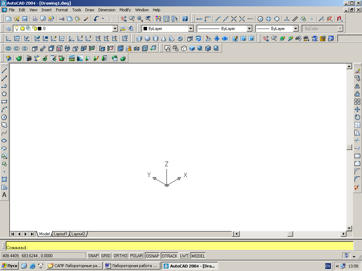The width and height of the screenshot is (362, 271).
Task: Open the lineweight ByLayer dropdown
Action: [296, 29]
